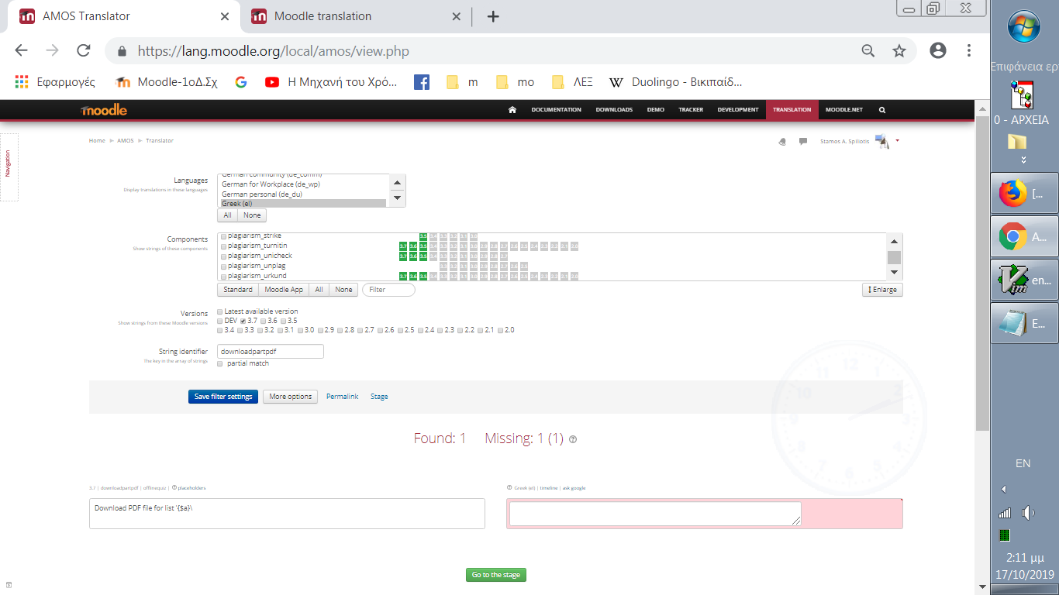This screenshot has width=1059, height=595.
Task: Switch to Vim in the taskbar
Action: coord(1024,280)
